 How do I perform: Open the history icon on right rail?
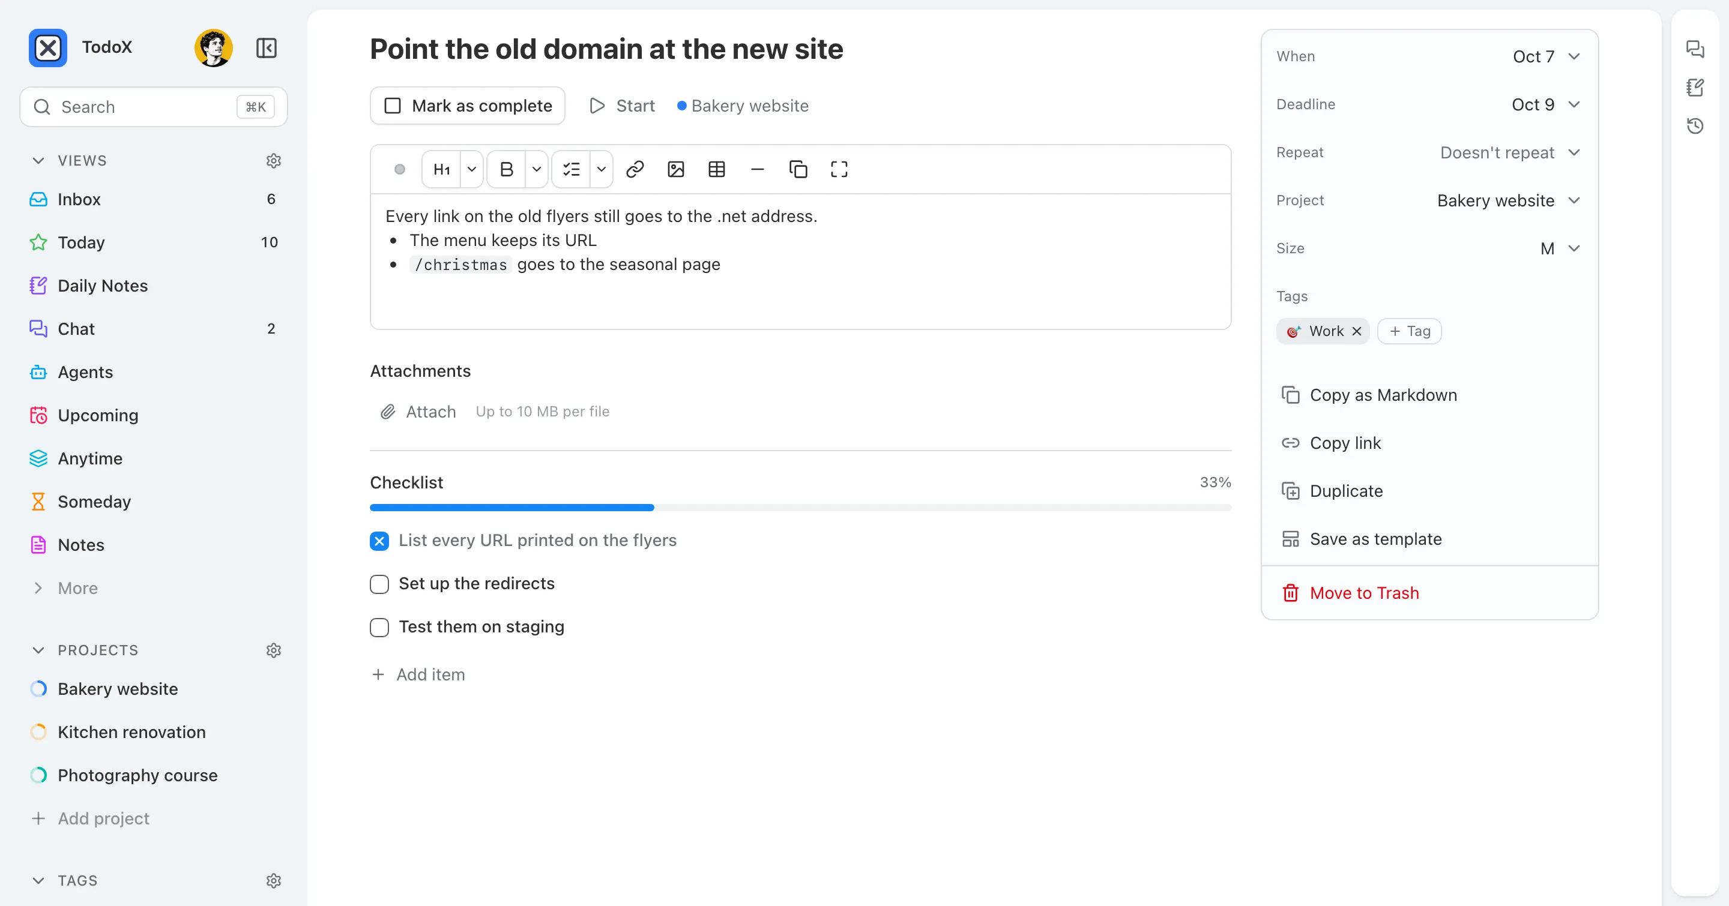1695,125
